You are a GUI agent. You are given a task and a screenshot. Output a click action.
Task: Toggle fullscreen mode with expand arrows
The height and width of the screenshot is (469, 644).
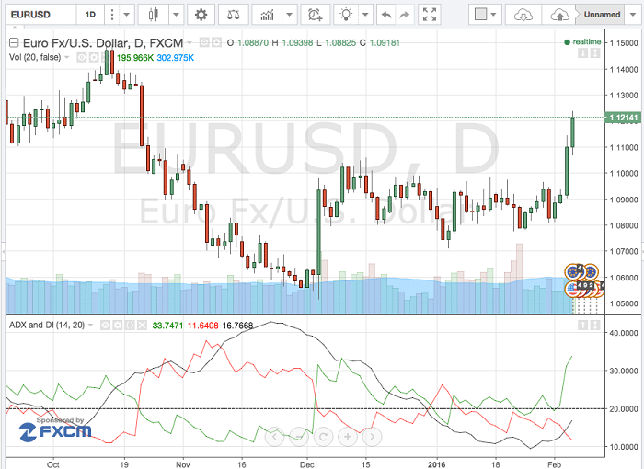(x=430, y=15)
